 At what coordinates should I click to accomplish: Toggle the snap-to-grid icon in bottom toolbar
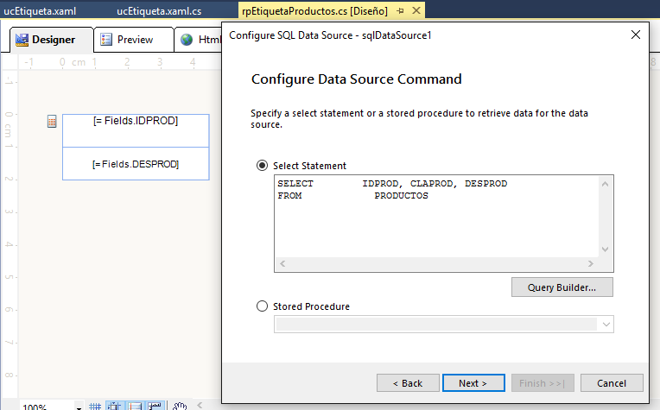click(x=116, y=405)
